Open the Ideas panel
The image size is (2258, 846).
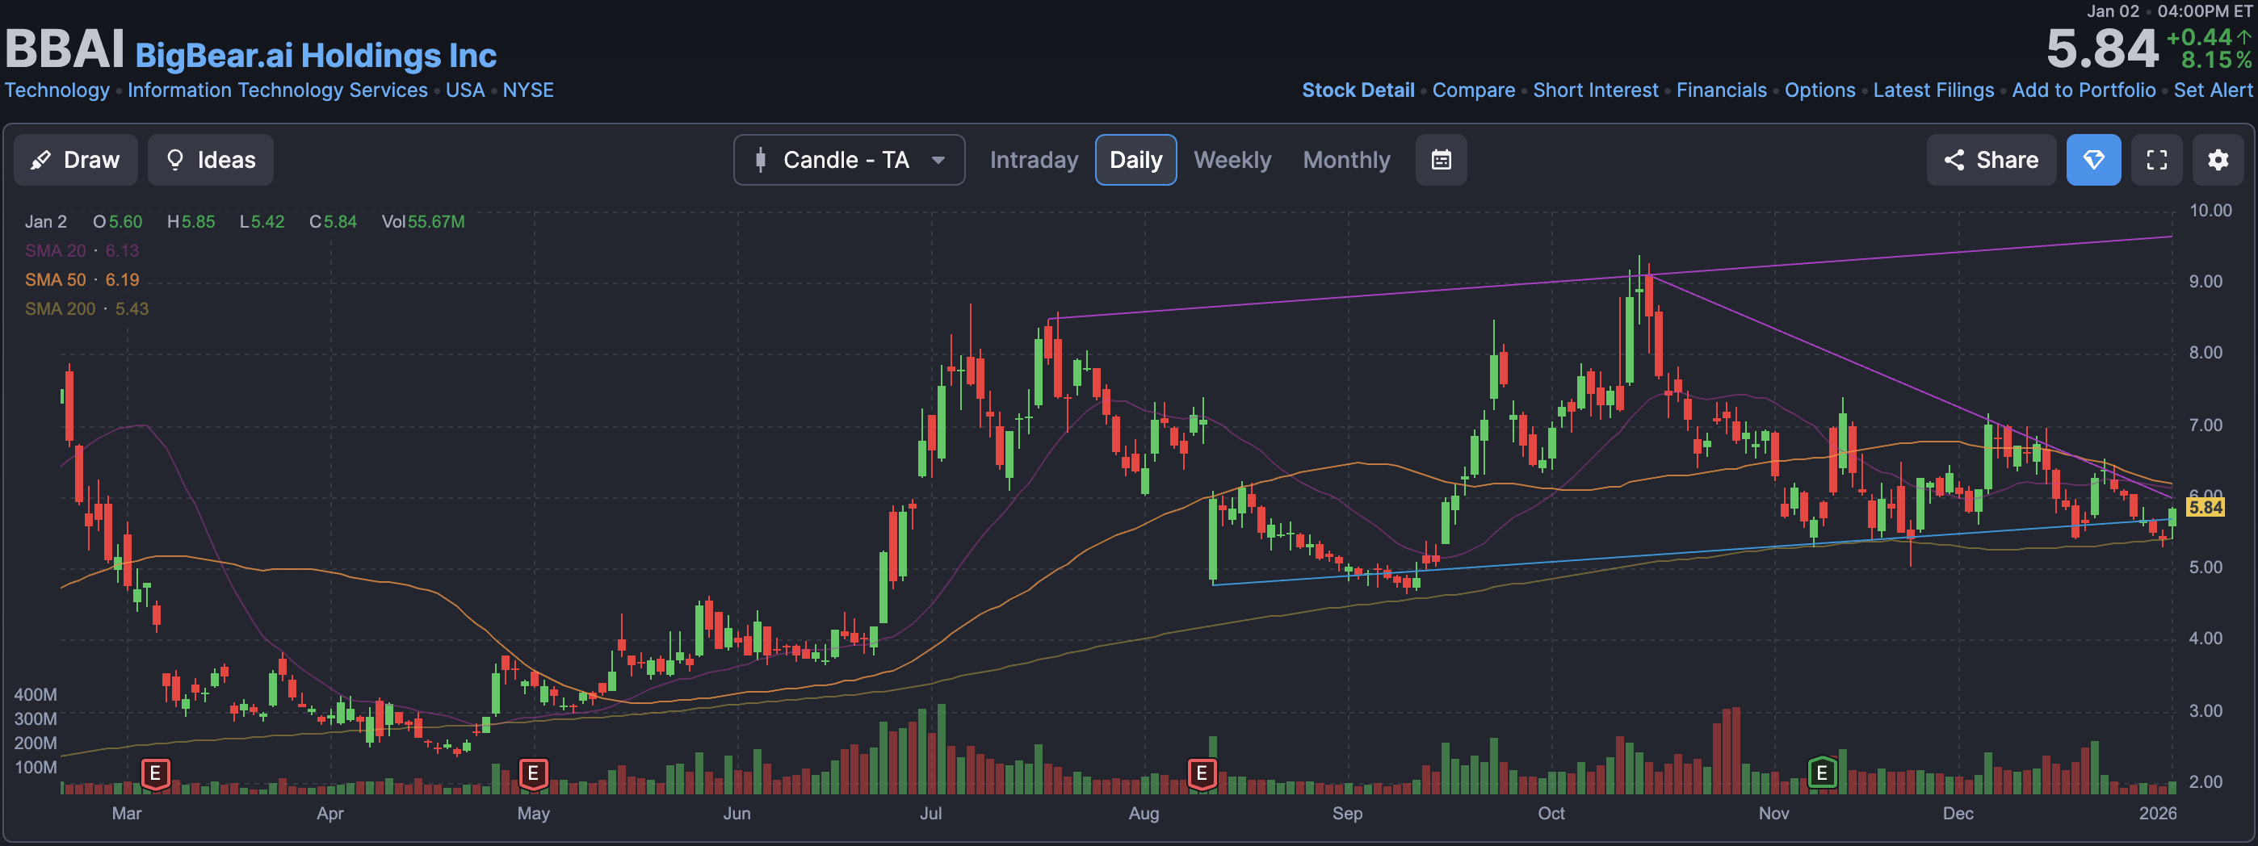pyautogui.click(x=210, y=159)
